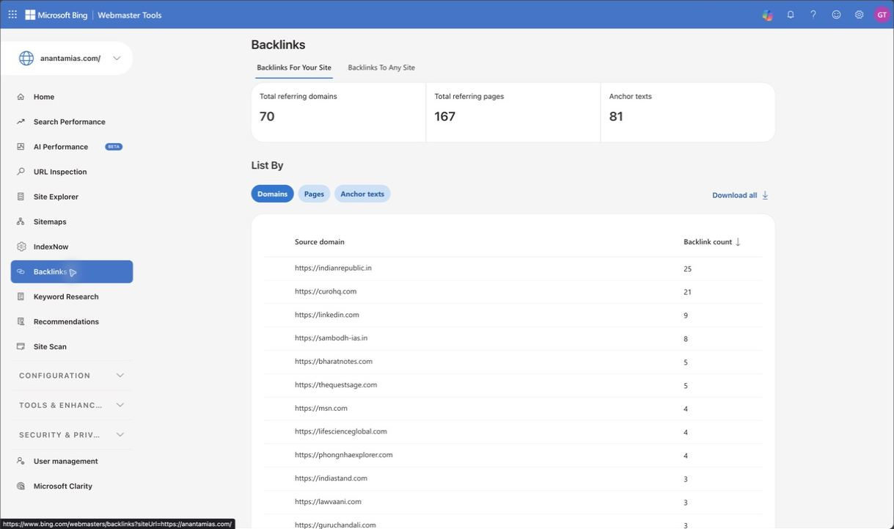Switch to Backlinks For Your Site tab
The width and height of the screenshot is (894, 529).
294,68
